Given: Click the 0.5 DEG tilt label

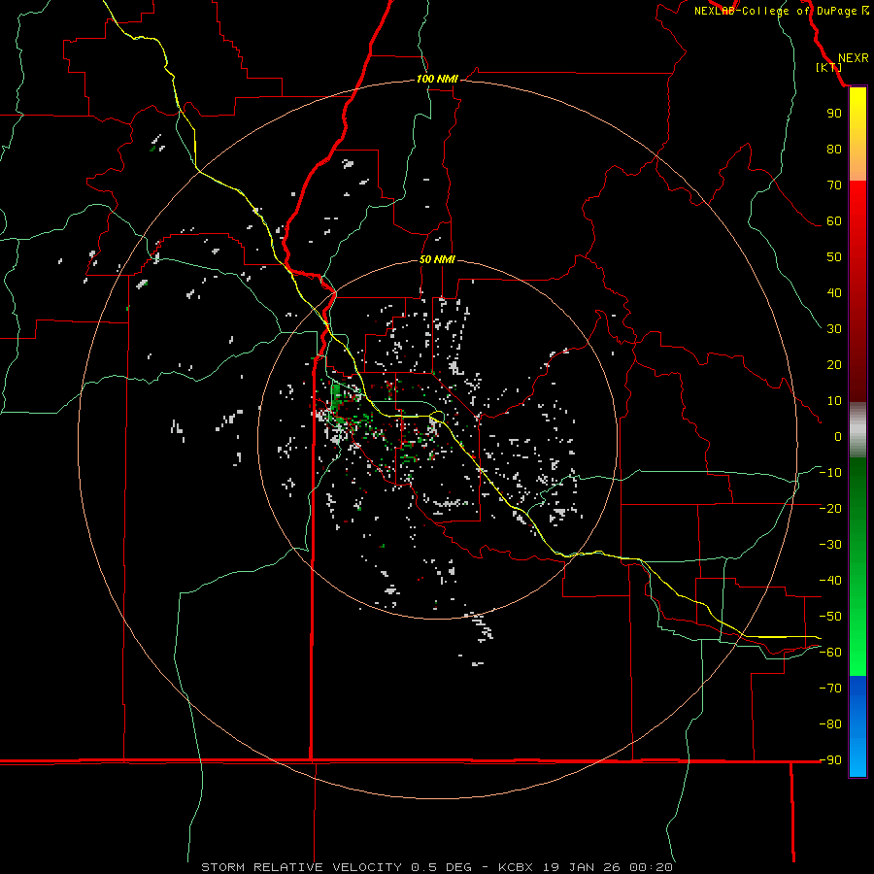Looking at the screenshot, I should click(441, 867).
